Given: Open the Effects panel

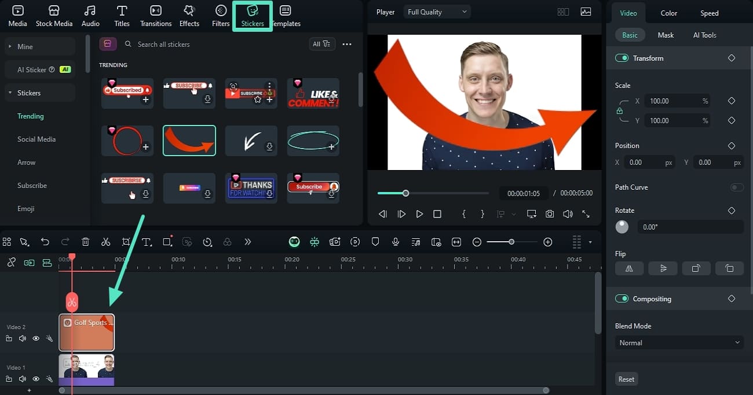Looking at the screenshot, I should pos(189,16).
